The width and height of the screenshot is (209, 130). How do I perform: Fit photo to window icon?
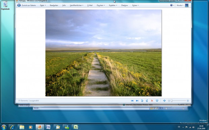pos(165,101)
